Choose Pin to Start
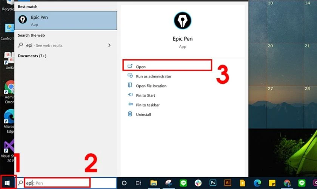 pyautogui.click(x=145, y=95)
